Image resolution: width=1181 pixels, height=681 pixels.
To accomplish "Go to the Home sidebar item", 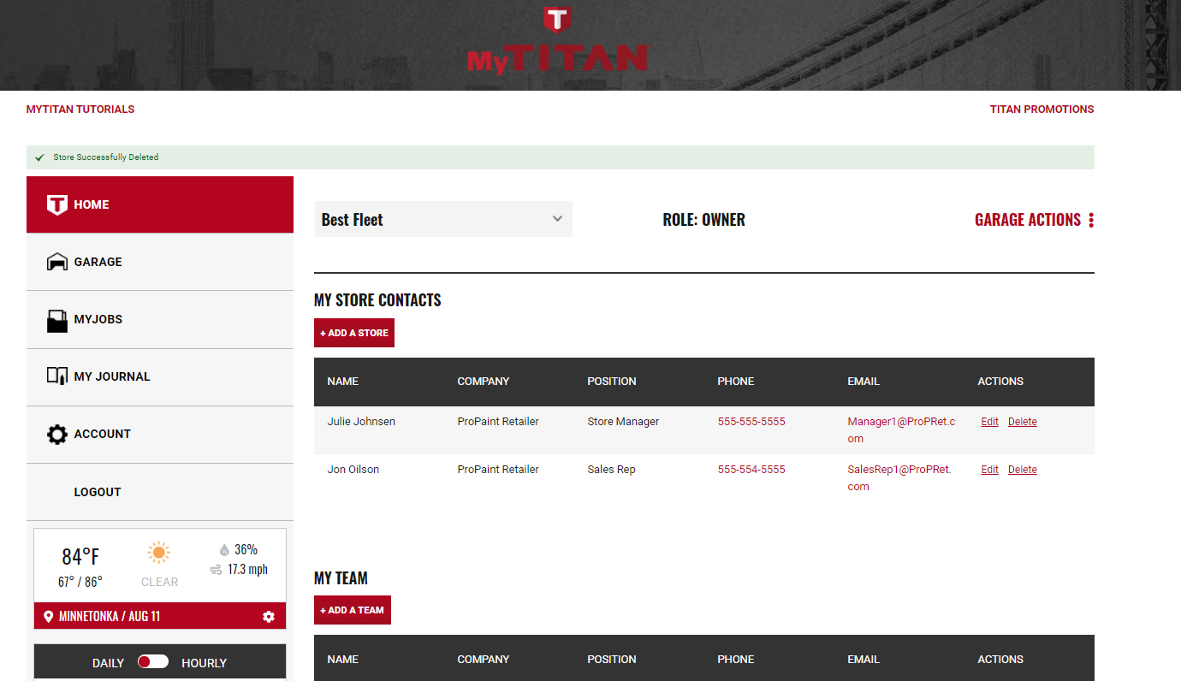I will point(92,205).
